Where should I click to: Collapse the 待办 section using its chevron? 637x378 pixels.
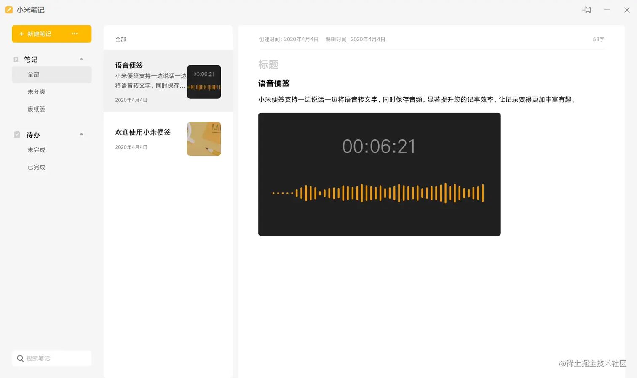coord(81,134)
